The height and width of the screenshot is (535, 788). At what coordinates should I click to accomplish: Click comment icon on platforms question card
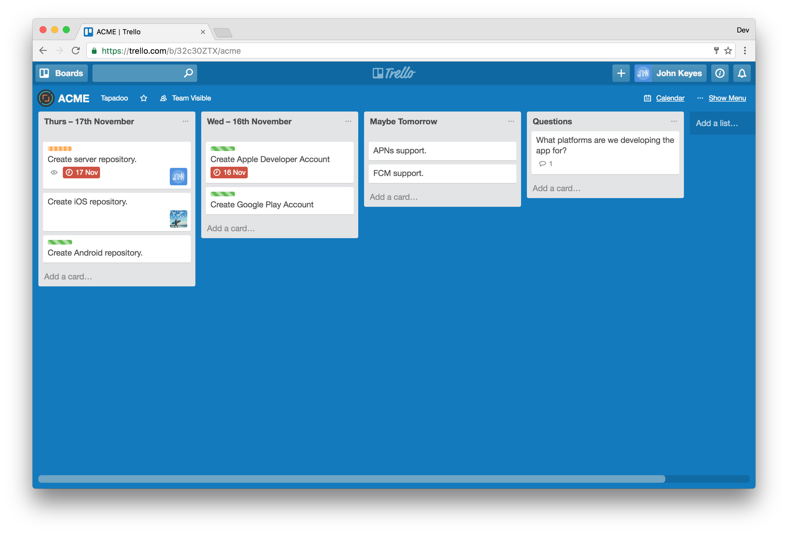click(542, 164)
